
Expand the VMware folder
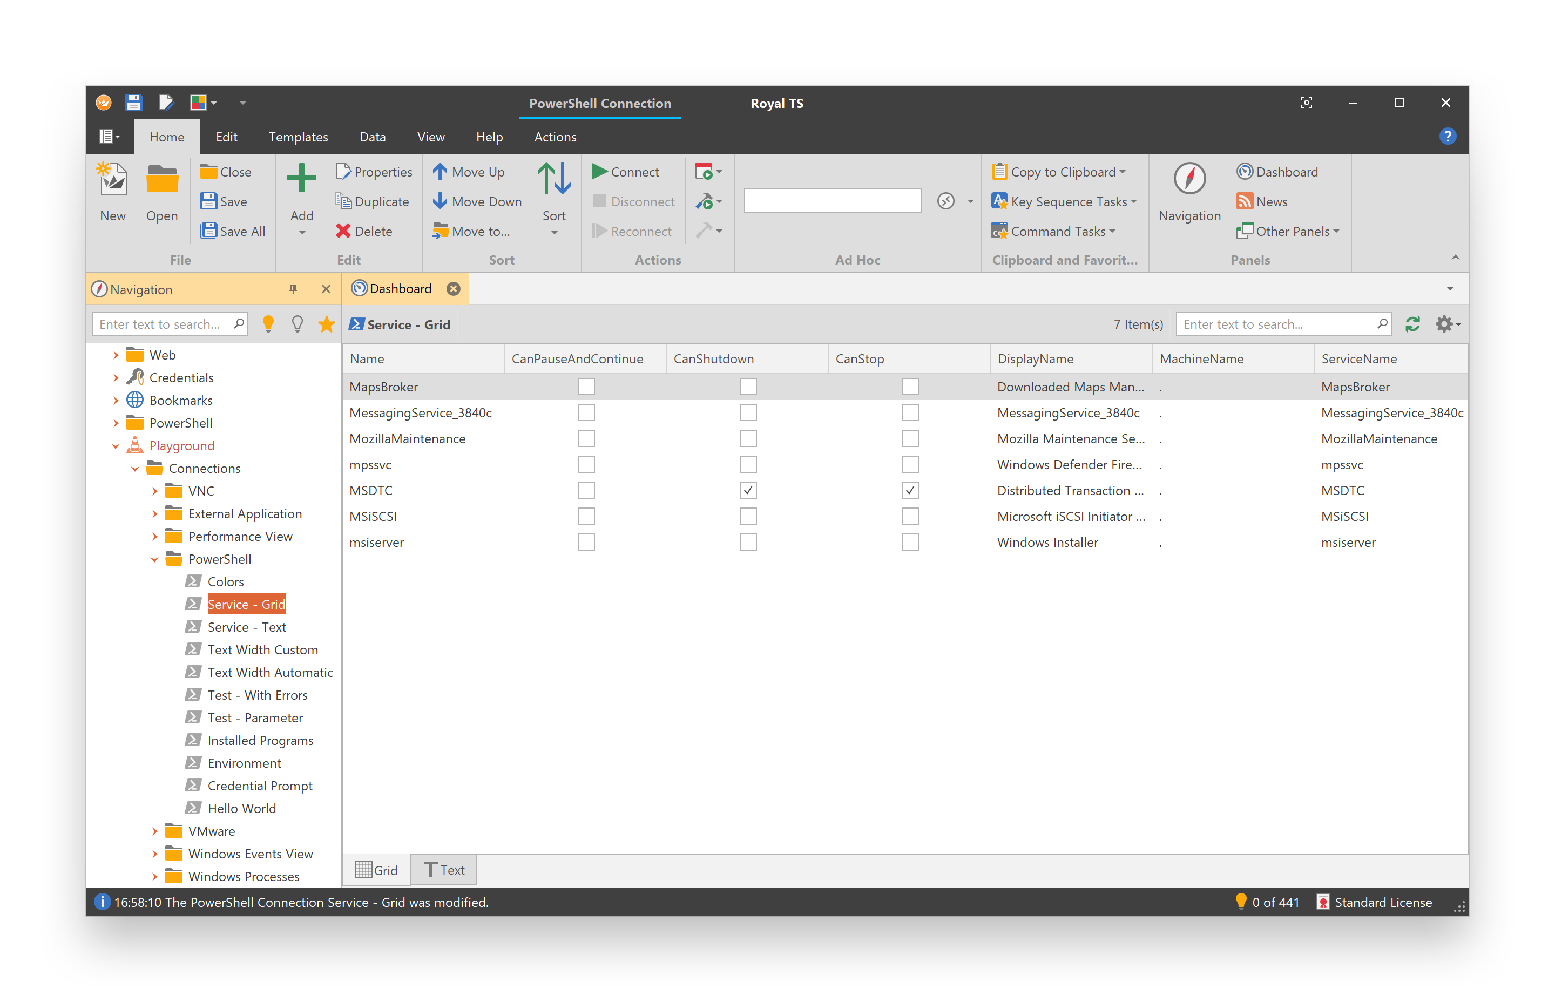click(x=155, y=831)
